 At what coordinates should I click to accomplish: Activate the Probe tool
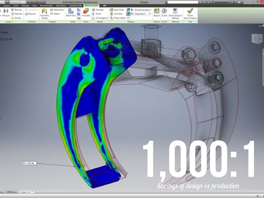pos(97,14)
